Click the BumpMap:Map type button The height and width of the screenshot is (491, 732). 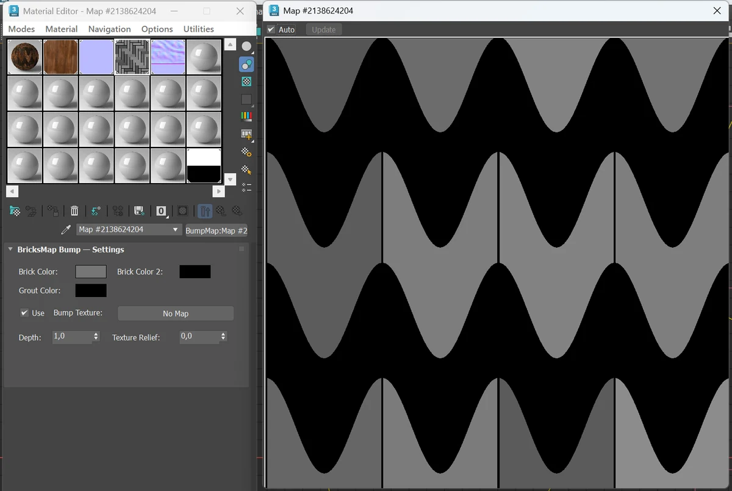coord(217,231)
